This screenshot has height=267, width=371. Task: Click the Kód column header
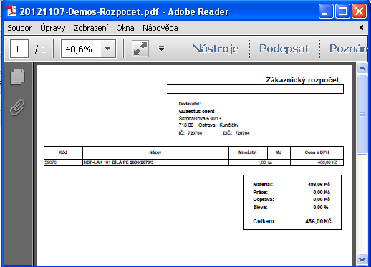click(63, 152)
